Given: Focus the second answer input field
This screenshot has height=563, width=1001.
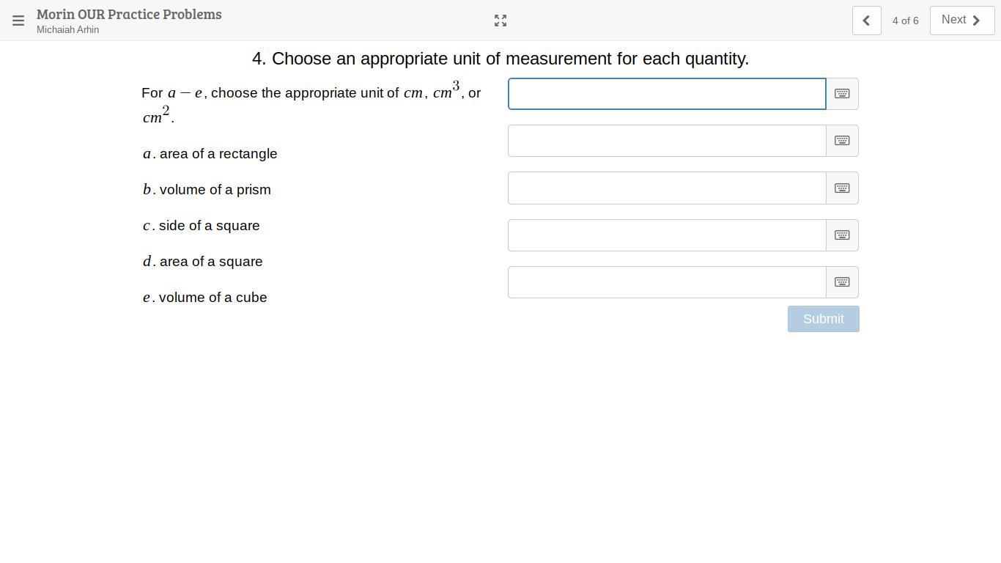Looking at the screenshot, I should [x=667, y=141].
